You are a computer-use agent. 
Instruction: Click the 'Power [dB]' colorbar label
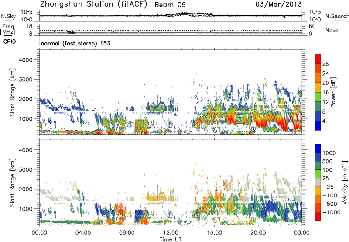(x=333, y=93)
